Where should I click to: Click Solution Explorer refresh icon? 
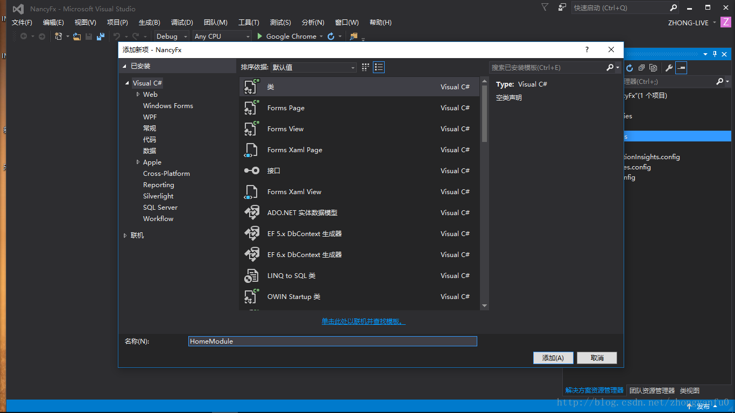[630, 68]
